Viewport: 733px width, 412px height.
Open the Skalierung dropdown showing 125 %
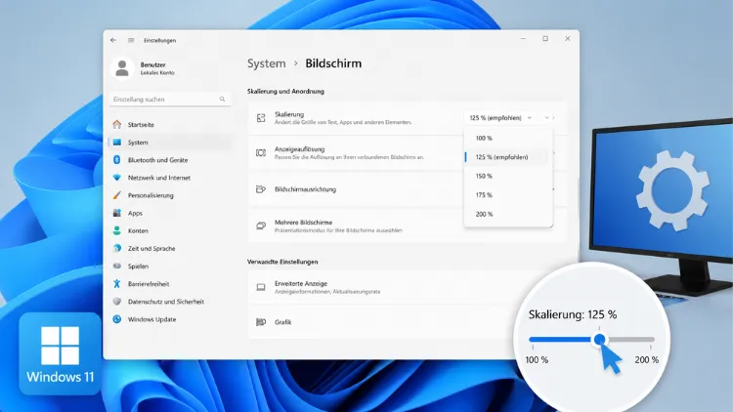(500, 118)
